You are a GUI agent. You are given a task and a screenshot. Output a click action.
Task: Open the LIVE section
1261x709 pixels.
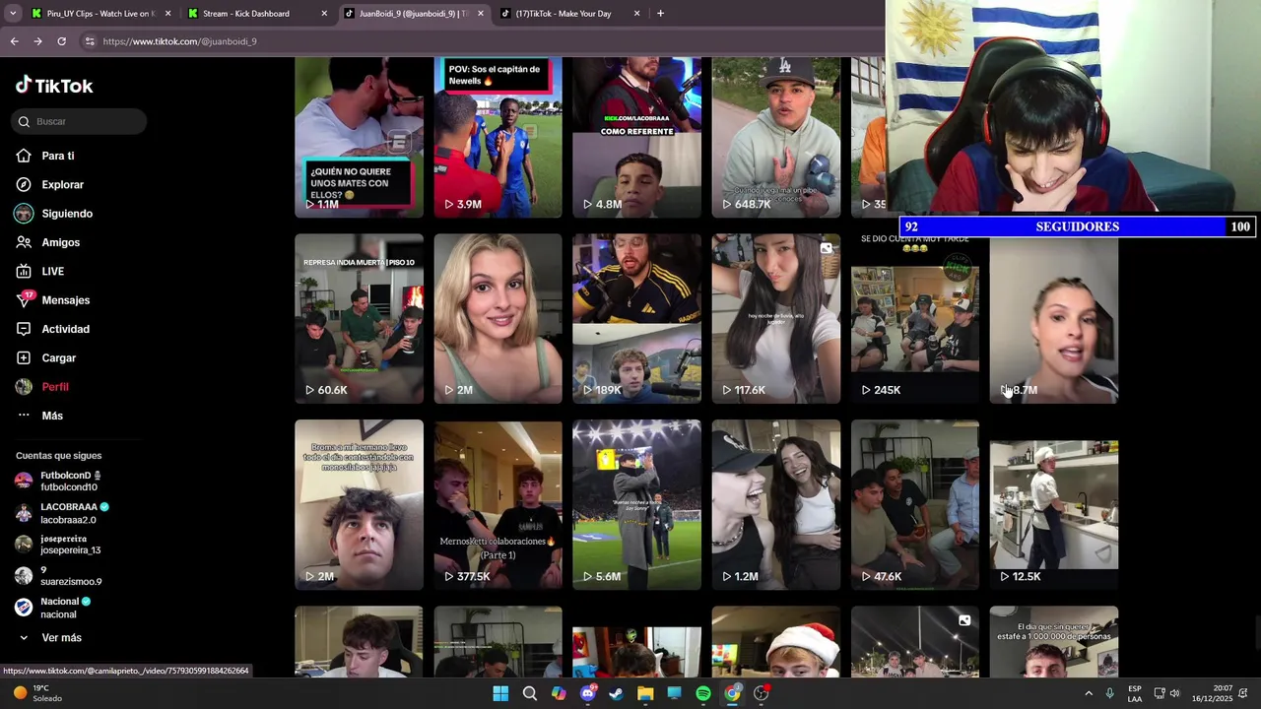tap(52, 271)
